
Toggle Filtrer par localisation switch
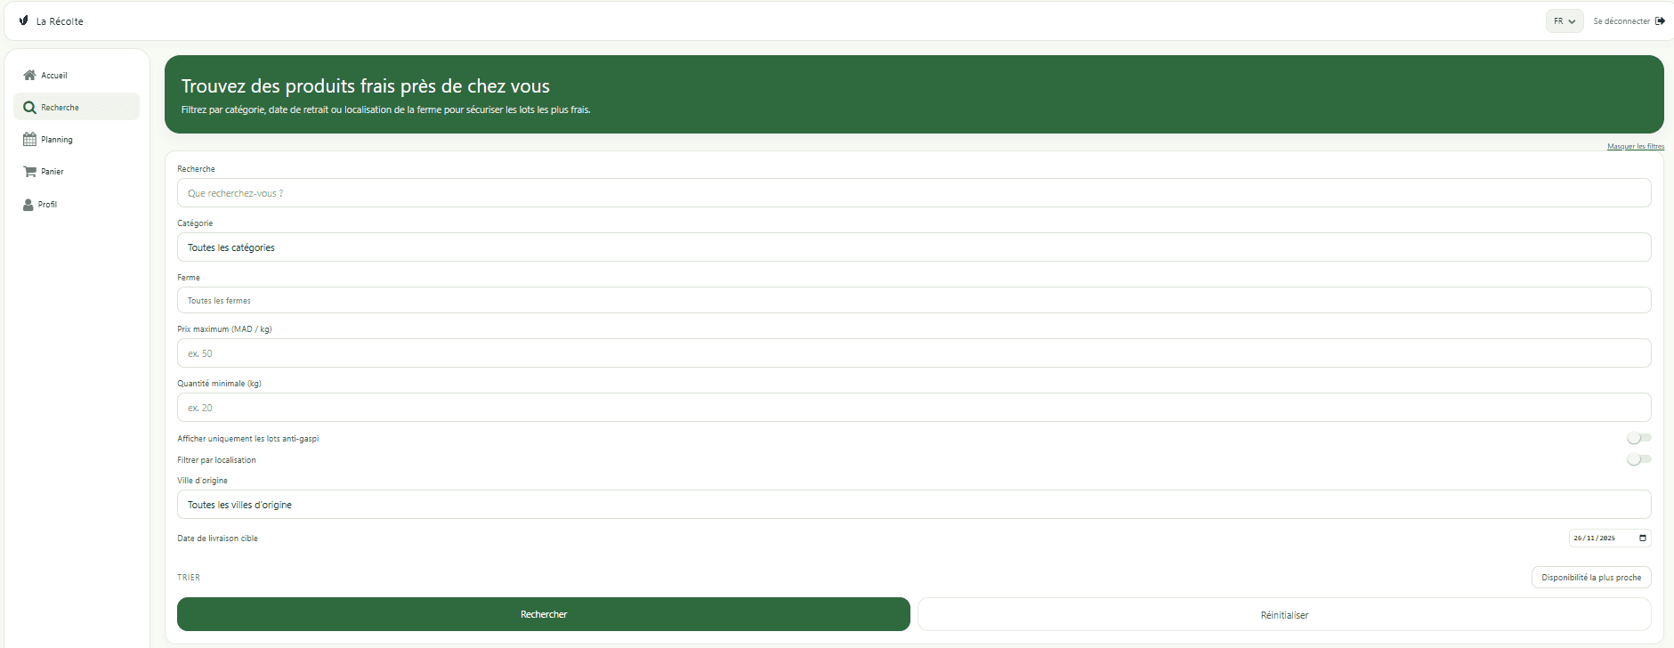click(x=1638, y=459)
